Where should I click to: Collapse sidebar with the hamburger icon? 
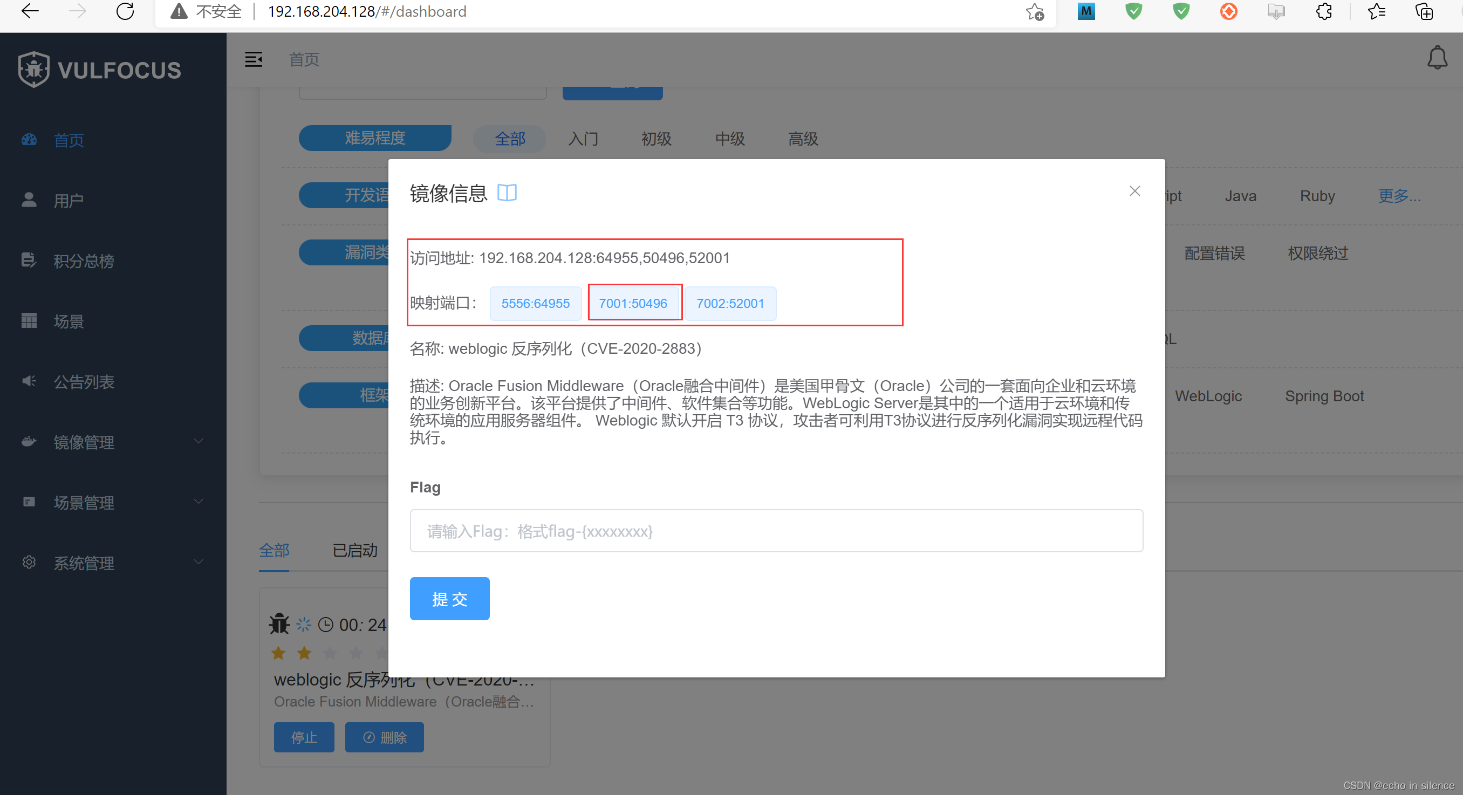click(x=254, y=59)
